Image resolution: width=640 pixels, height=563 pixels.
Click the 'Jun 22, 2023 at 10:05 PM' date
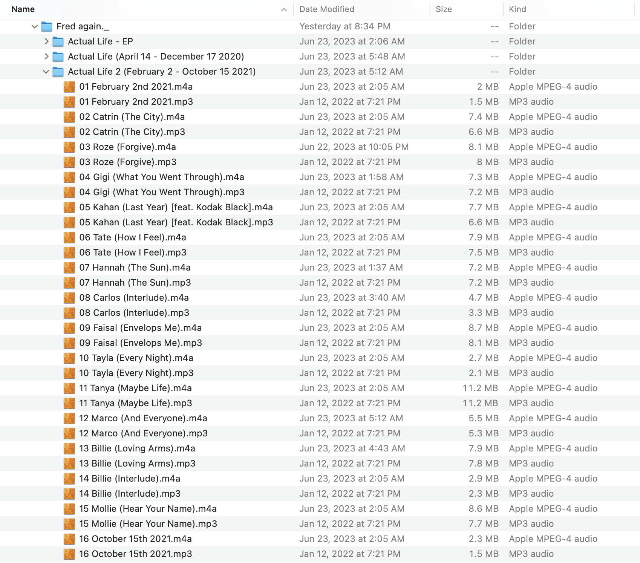[x=354, y=147]
